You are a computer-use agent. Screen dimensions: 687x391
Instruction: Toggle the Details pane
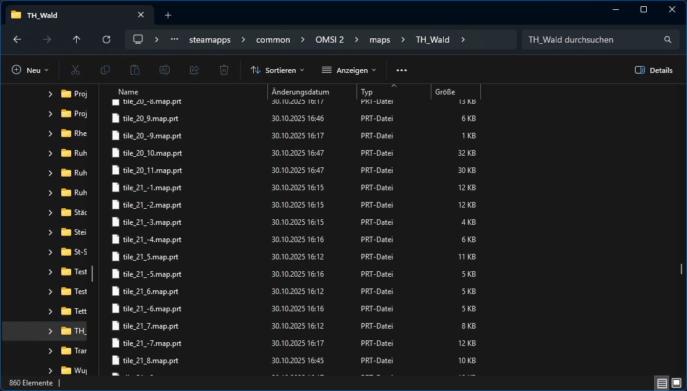coord(654,70)
